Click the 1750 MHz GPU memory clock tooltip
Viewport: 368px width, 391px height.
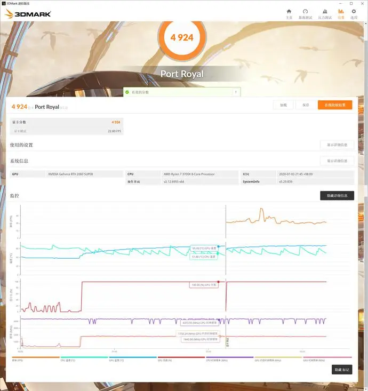coord(198,333)
